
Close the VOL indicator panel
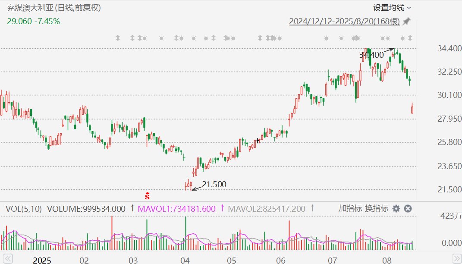tap(408, 209)
